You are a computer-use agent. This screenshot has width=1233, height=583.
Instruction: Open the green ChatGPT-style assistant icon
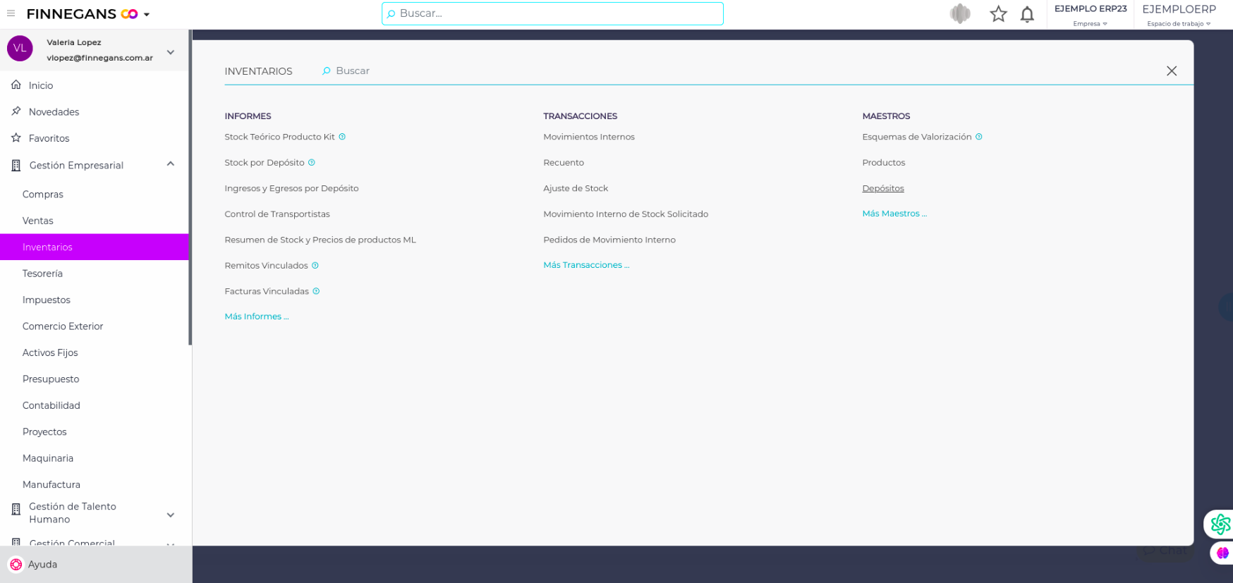click(1220, 524)
